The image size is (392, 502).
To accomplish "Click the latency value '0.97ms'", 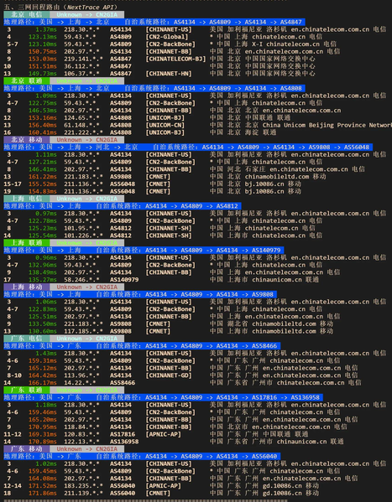I will pos(46,213).
